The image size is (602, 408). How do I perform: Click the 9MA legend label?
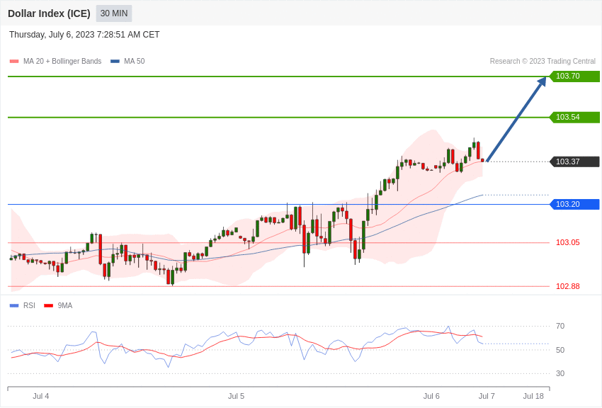click(65, 305)
